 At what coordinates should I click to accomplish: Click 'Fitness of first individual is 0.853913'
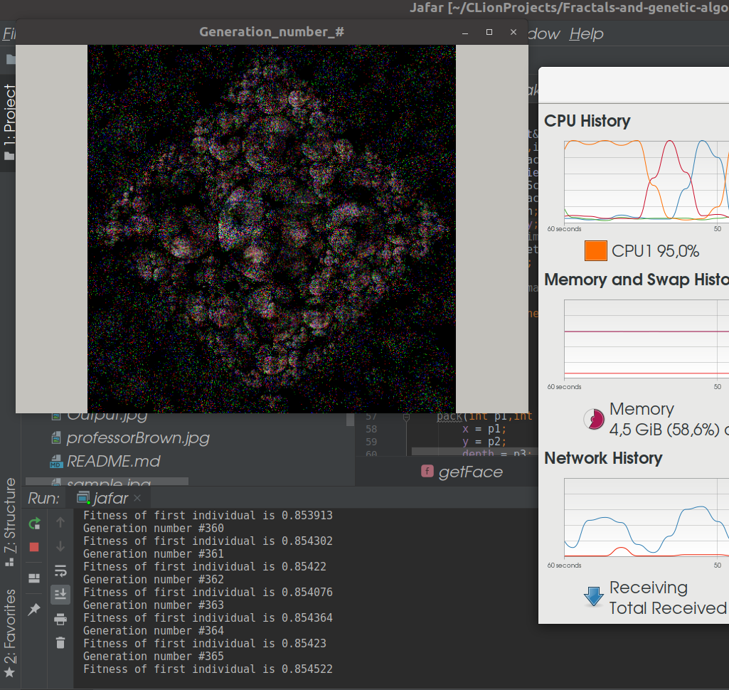[x=208, y=515]
